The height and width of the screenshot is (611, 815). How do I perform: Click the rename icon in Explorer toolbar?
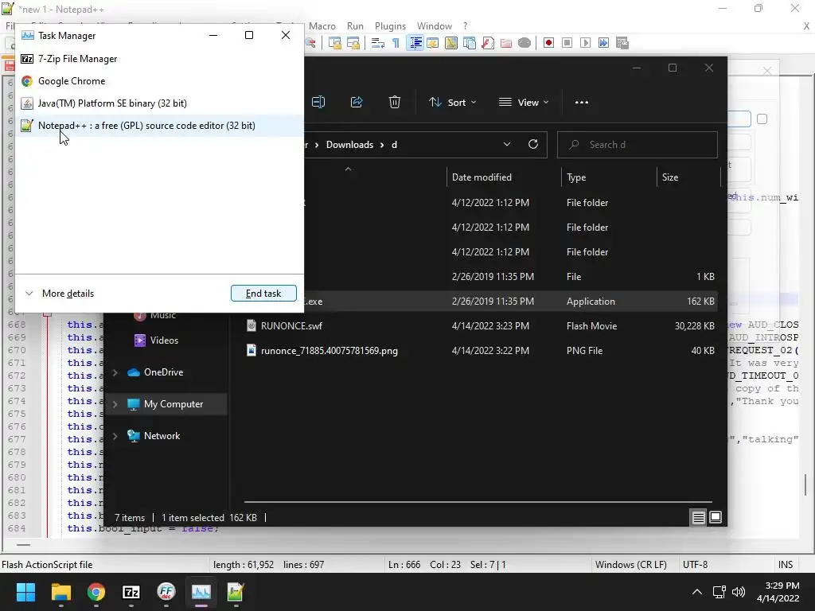[x=318, y=103]
